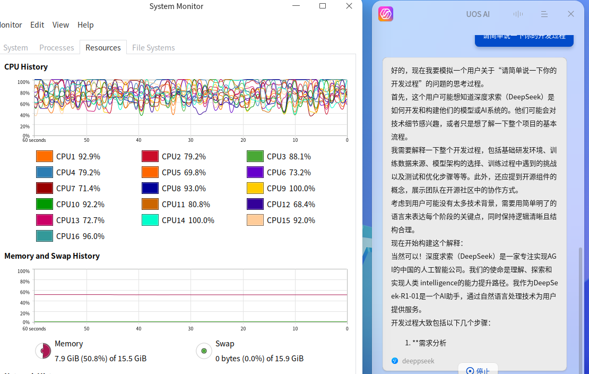This screenshot has width=589, height=374.
Task: Change the CPU5 color swatch
Action: 150,172
